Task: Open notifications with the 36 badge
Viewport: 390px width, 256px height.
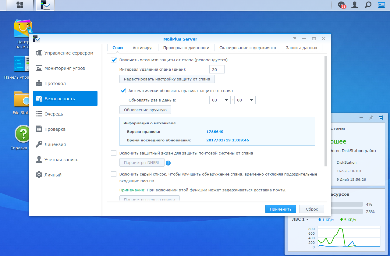Action: pyautogui.click(x=342, y=5)
